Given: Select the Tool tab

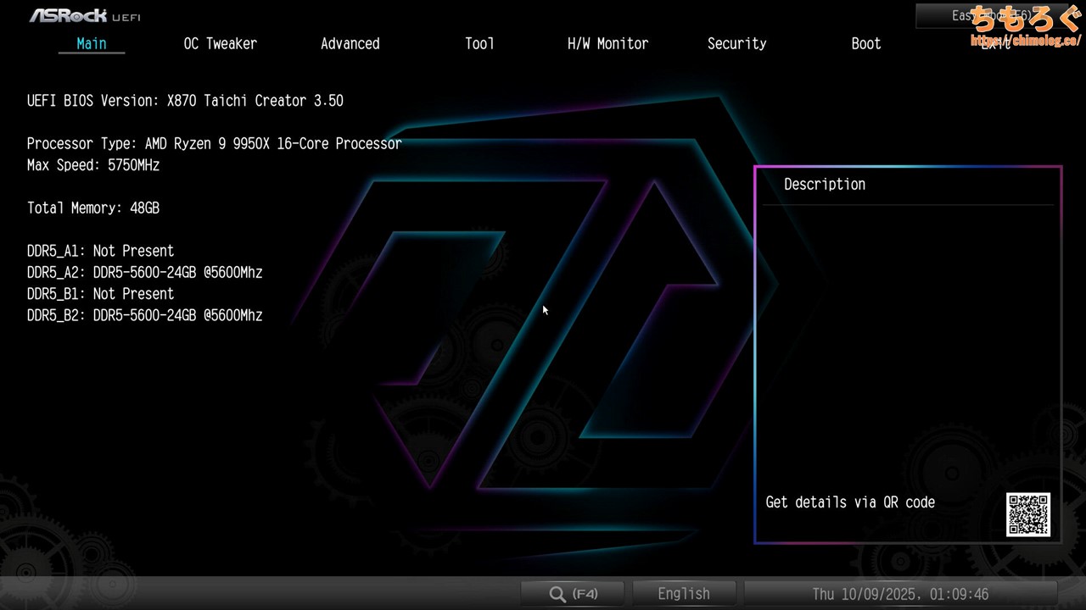Looking at the screenshot, I should coord(479,44).
